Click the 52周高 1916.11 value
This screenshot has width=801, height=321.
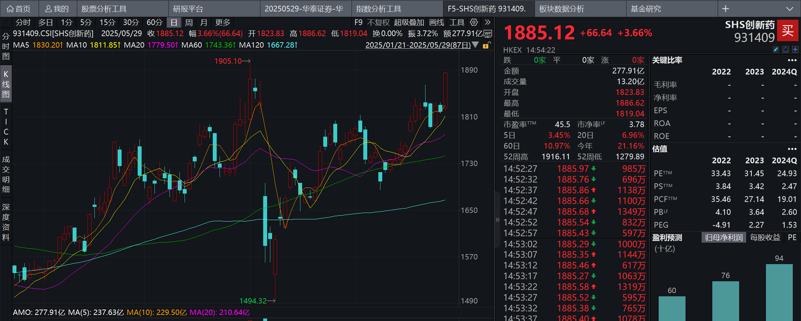556,157
